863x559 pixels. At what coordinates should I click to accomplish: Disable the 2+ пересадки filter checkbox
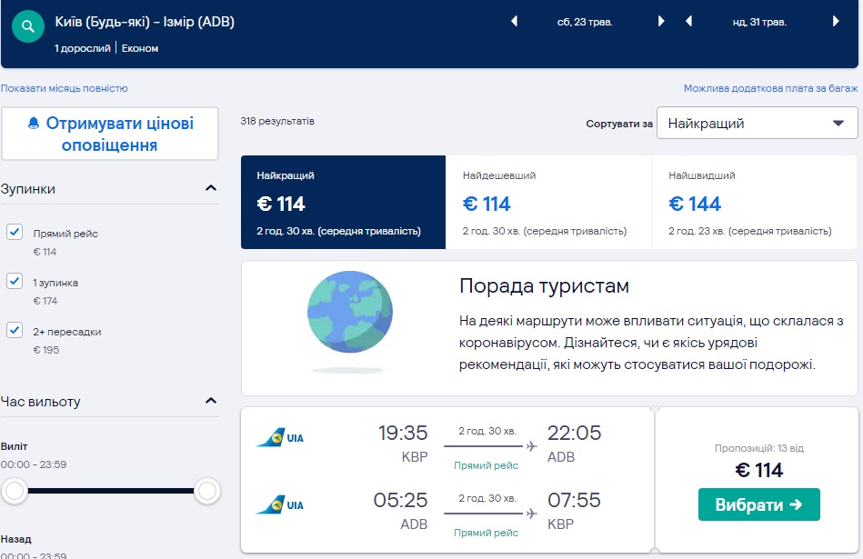[15, 330]
